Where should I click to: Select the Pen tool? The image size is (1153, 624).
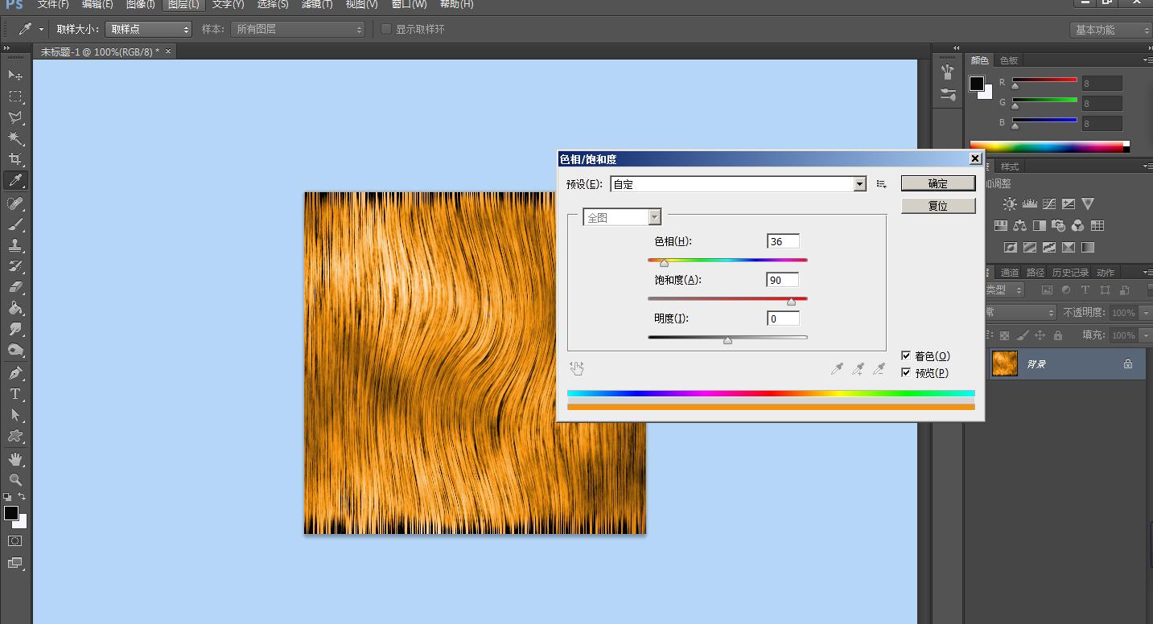pos(15,373)
